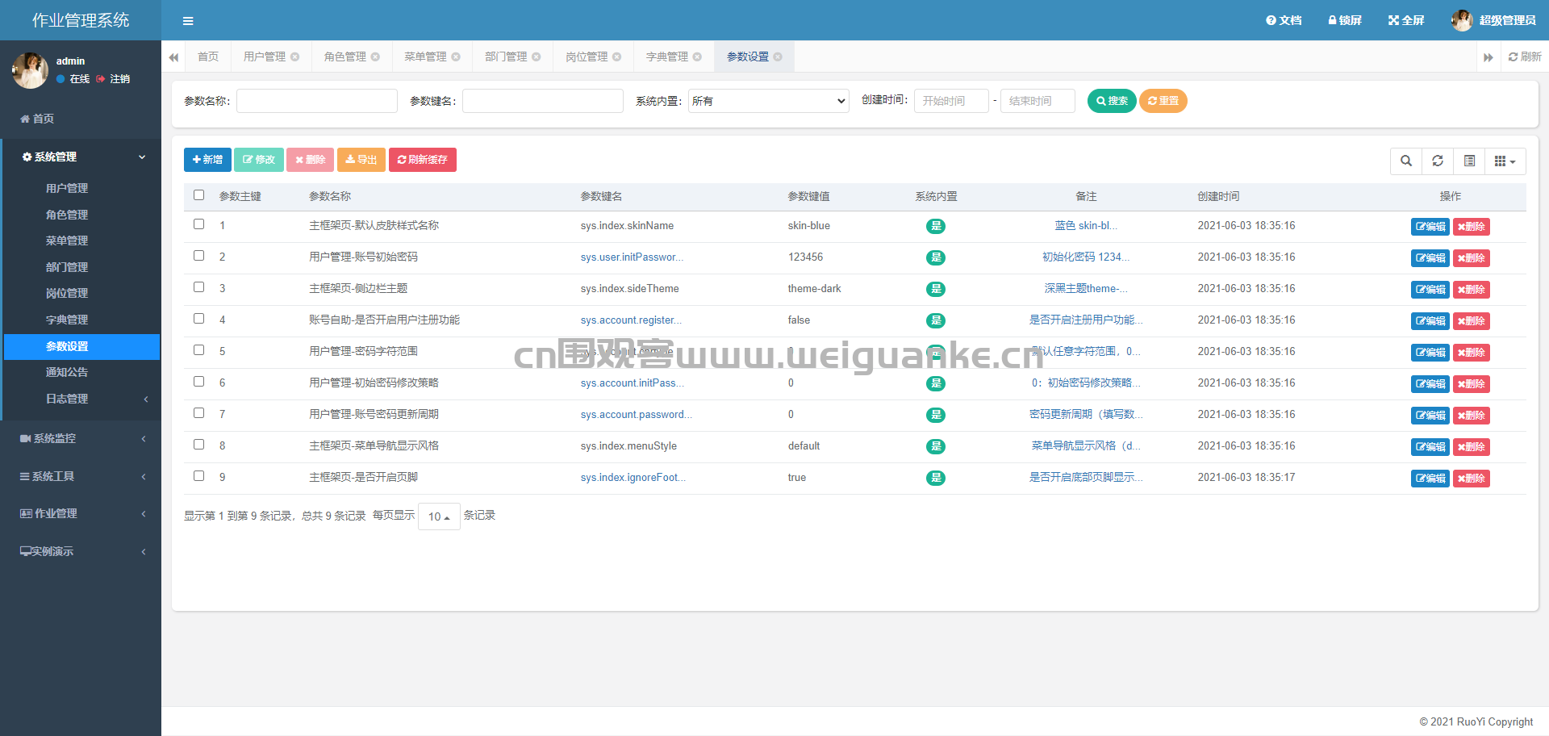1549x736 pixels.
Task: Export data with 导出 button
Action: tap(361, 160)
